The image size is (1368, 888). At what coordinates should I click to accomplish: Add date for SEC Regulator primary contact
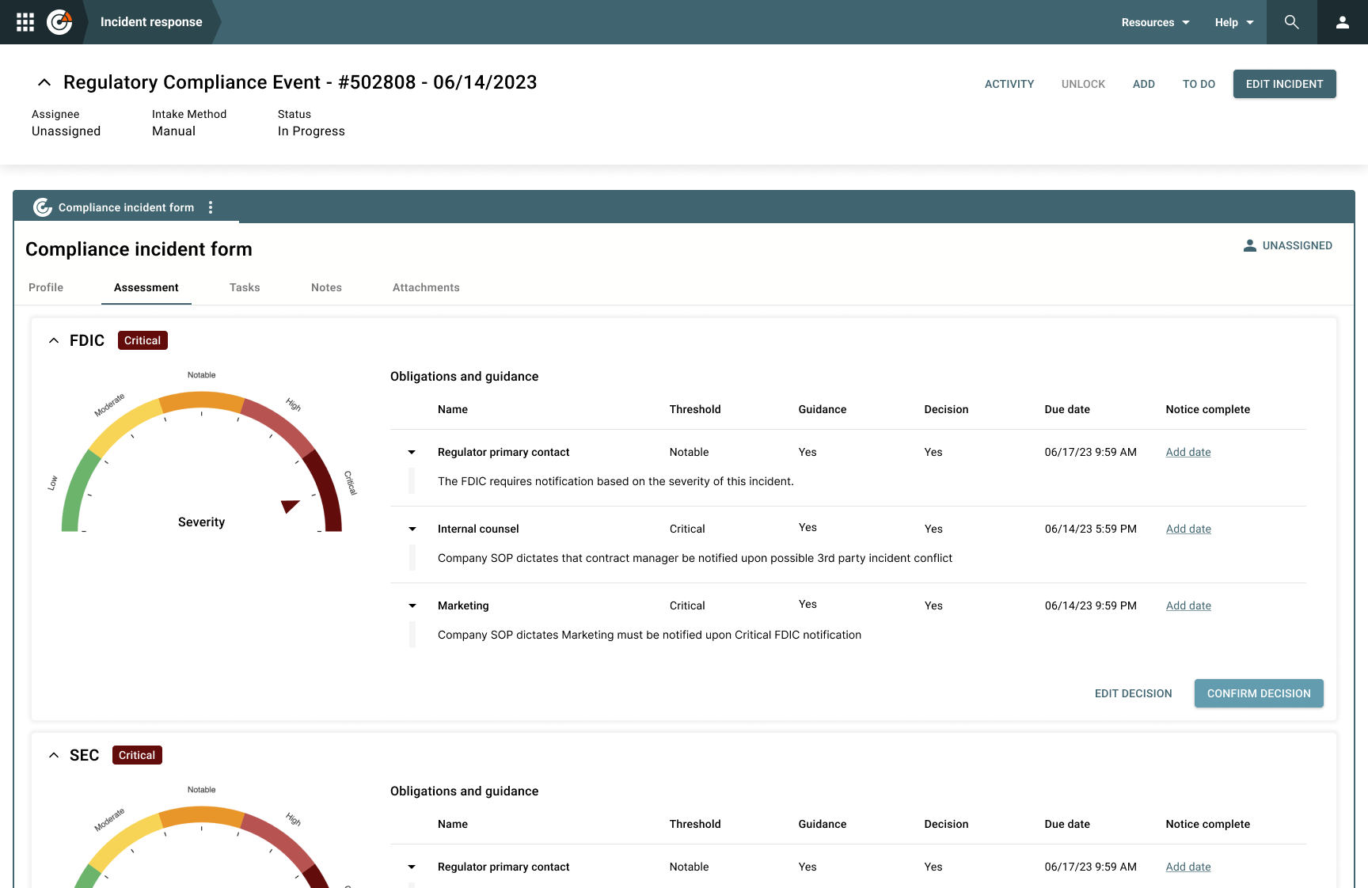click(1188, 867)
